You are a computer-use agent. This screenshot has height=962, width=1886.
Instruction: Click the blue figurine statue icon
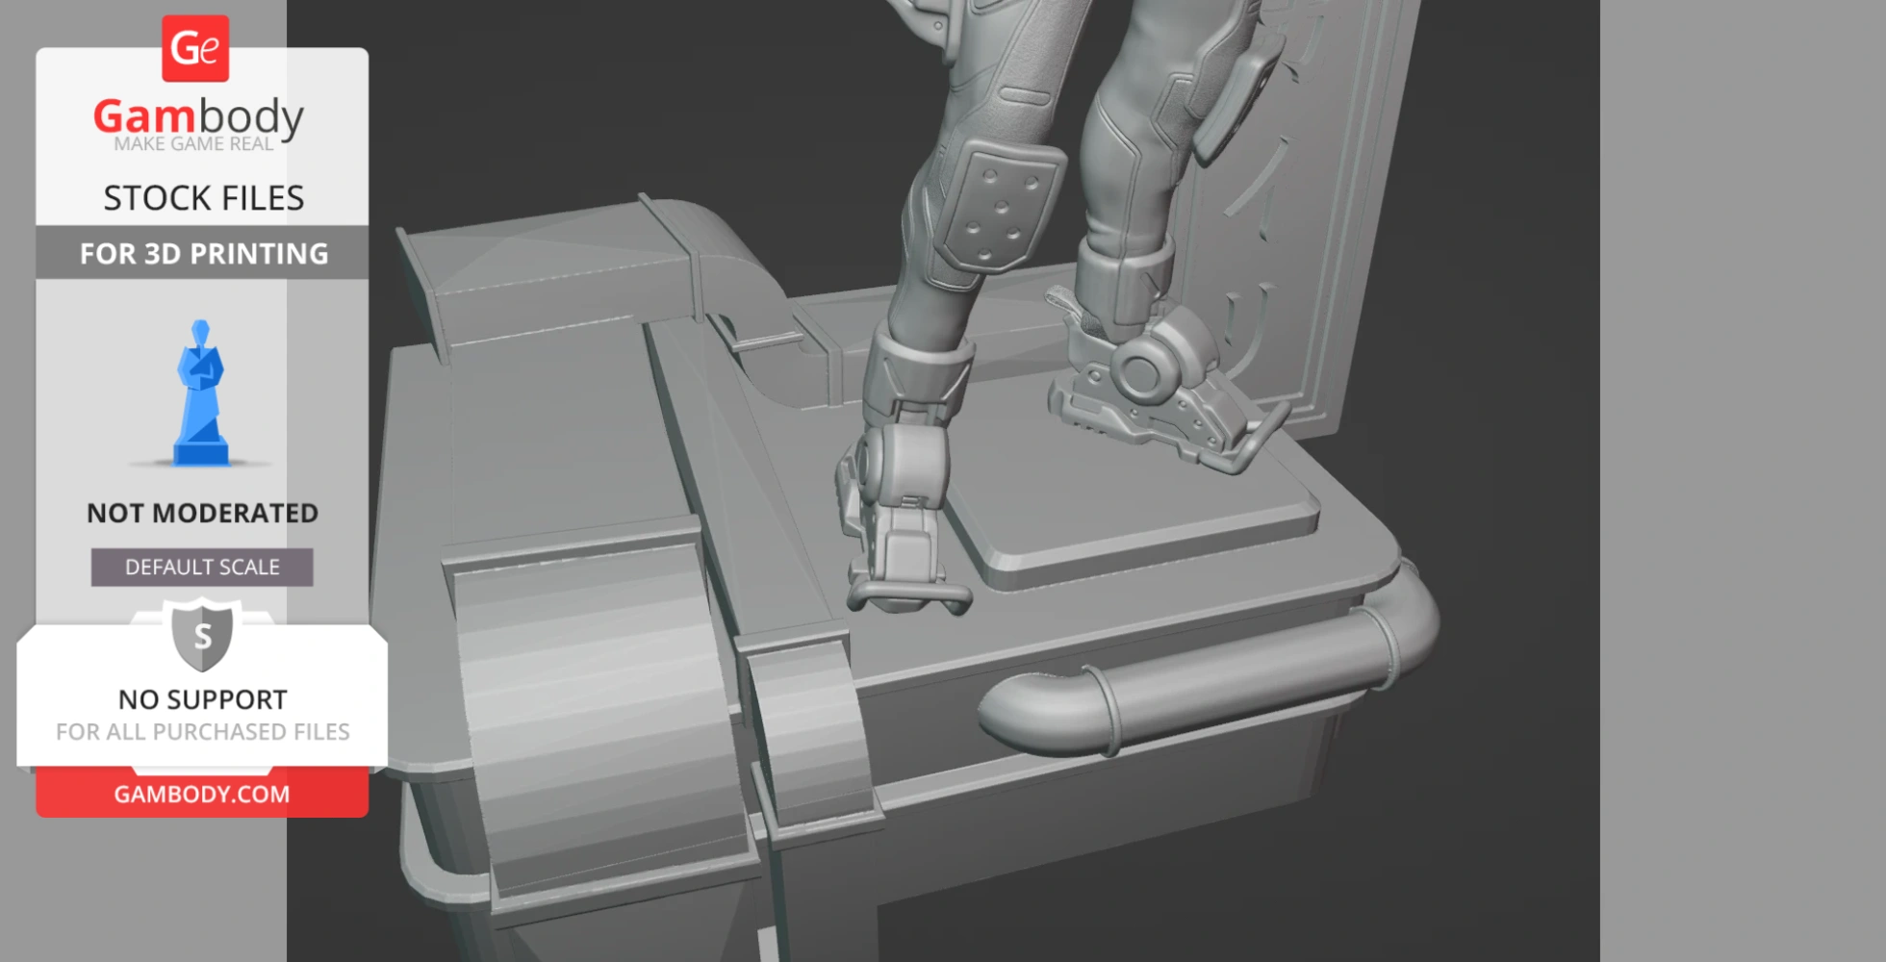(x=200, y=394)
